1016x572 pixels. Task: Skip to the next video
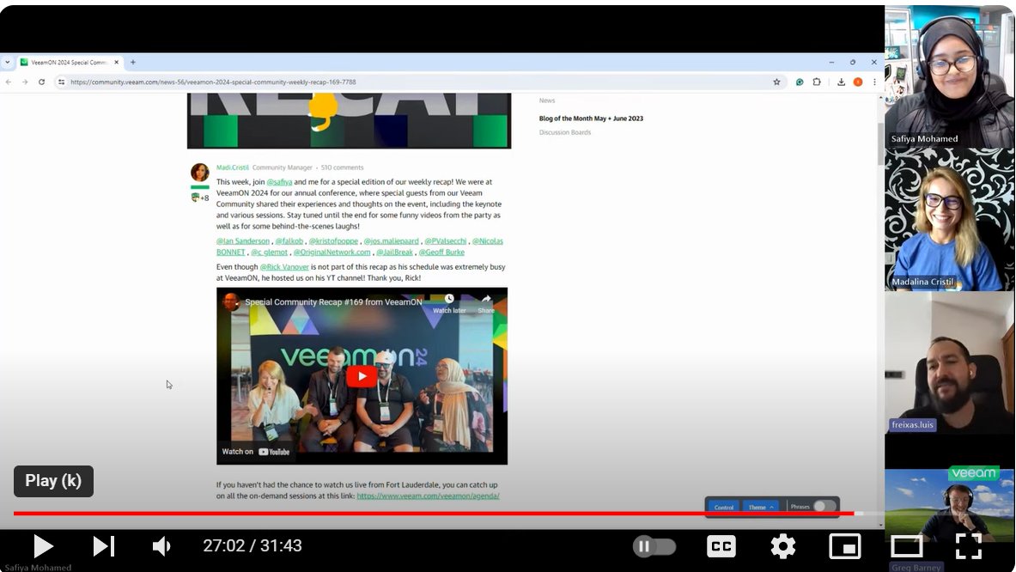coord(104,546)
